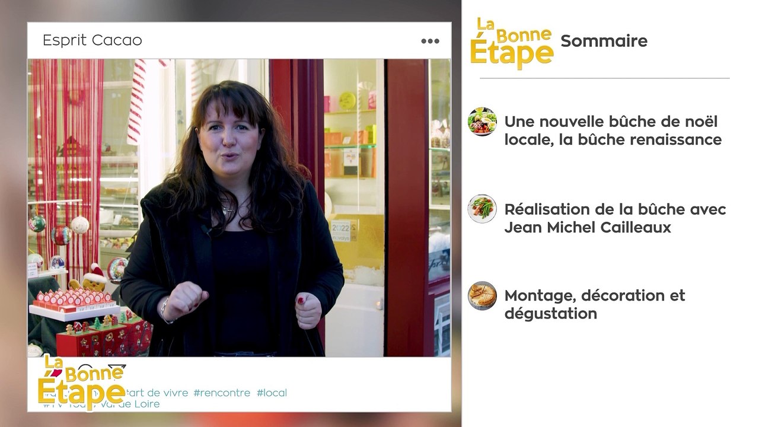Click the art de vivre hashtag text
This screenshot has height=427, width=759.
click(158, 393)
